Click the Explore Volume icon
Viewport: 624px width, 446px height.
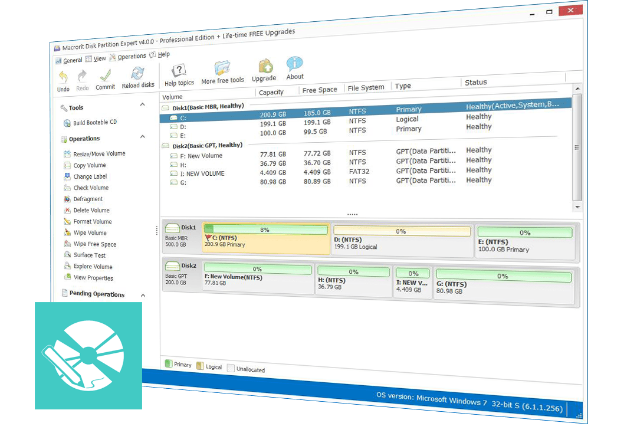pos(67,265)
